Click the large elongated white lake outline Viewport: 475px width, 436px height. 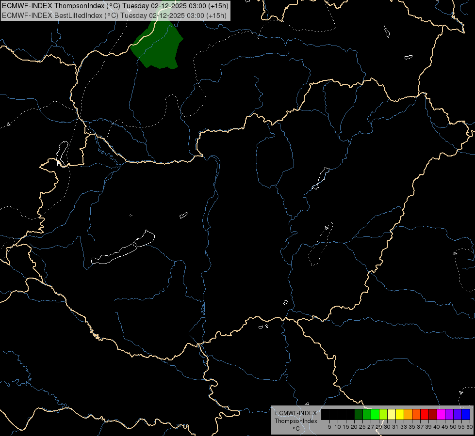[x=123, y=248]
